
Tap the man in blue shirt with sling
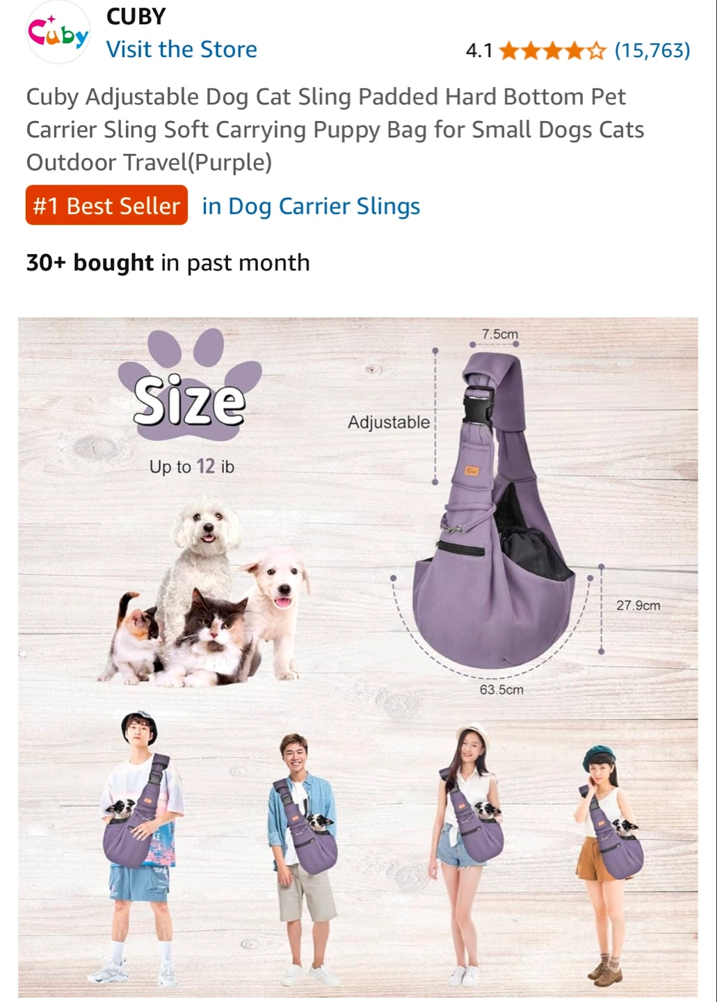(x=304, y=859)
